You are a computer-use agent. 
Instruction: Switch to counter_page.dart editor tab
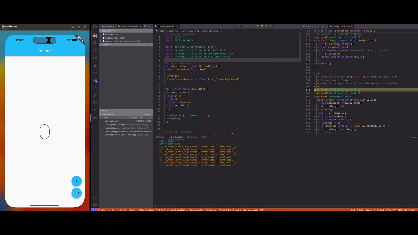pyautogui.click(x=167, y=26)
